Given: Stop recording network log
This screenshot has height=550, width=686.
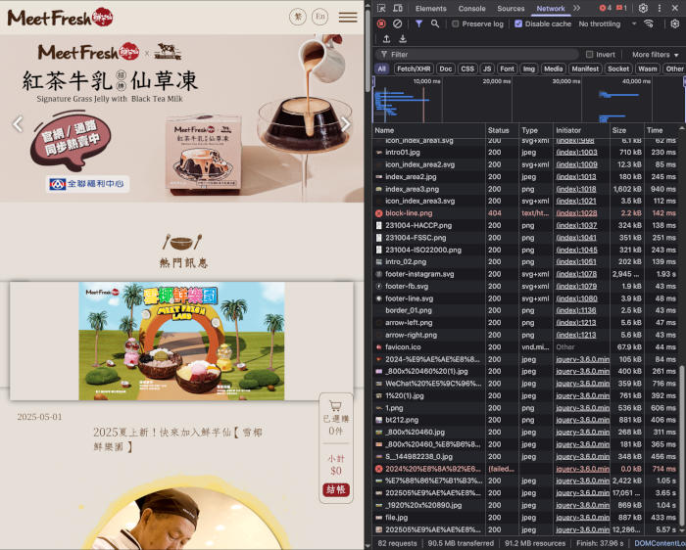Looking at the screenshot, I should click(381, 23).
